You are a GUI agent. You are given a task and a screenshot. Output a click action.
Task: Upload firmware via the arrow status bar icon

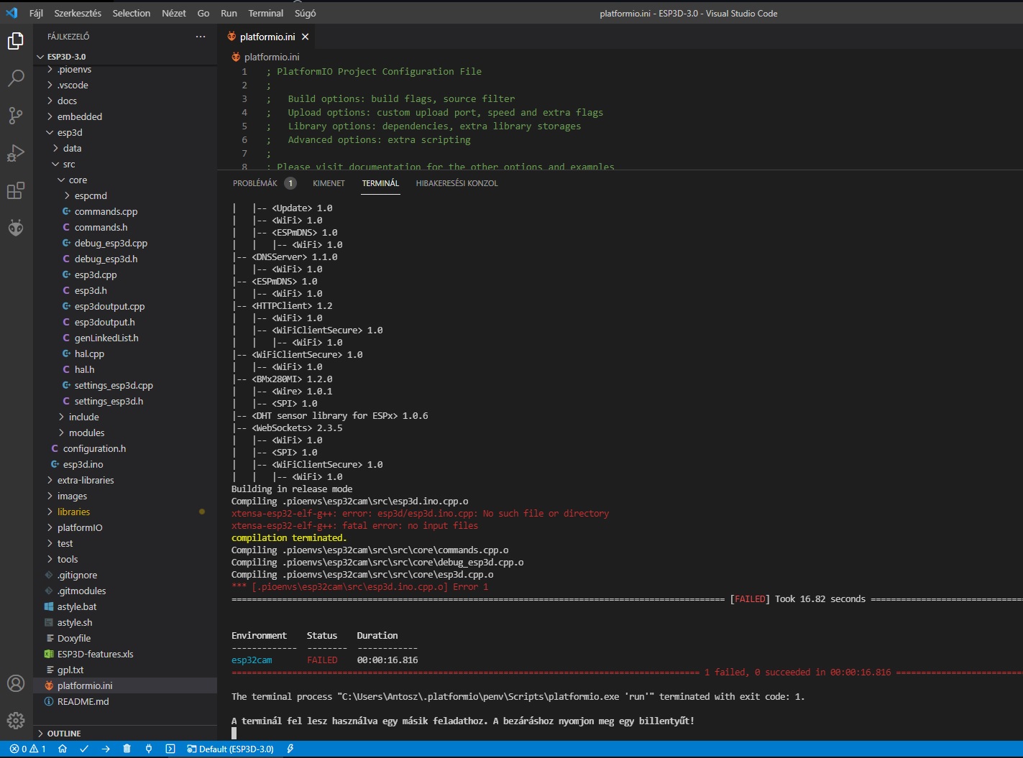tap(106, 749)
